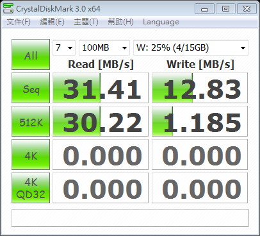
Task: Open the 主題(T) menu
Action: point(86,22)
